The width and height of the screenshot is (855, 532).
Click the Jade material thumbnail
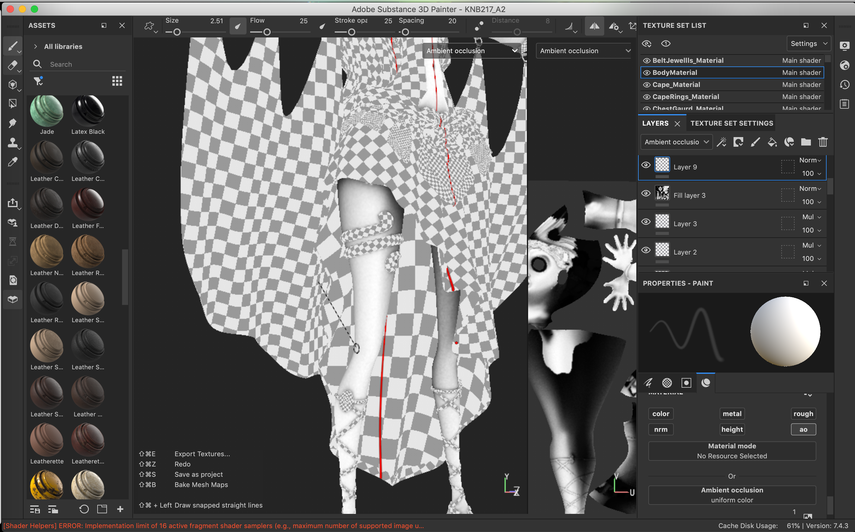pos(47,111)
